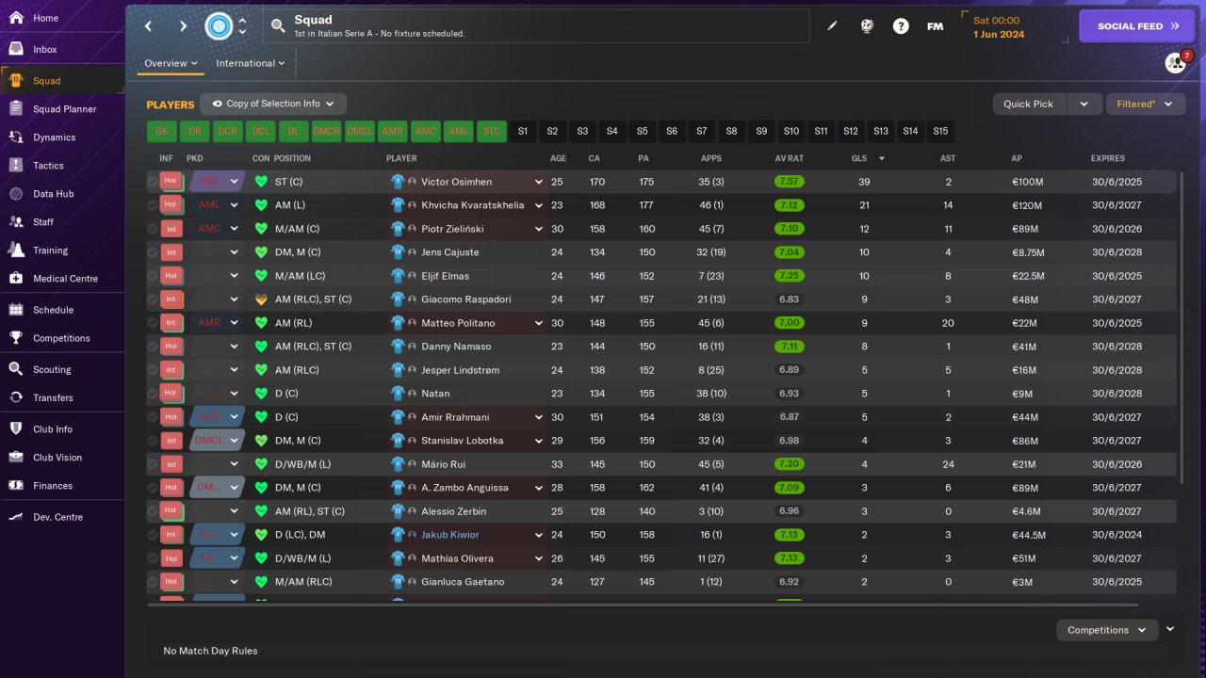Expand the arrow next to Quick Pick
Image resolution: width=1206 pixels, height=678 pixels.
tap(1084, 104)
